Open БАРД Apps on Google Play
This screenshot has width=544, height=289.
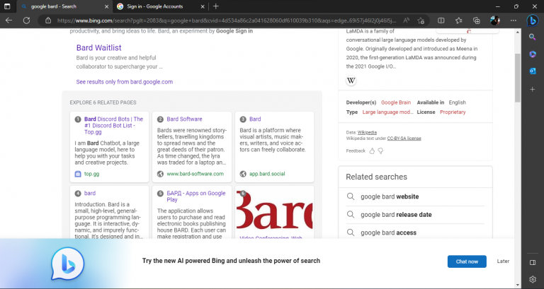pyautogui.click(x=196, y=196)
